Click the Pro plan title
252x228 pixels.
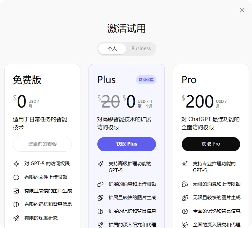click(x=189, y=80)
